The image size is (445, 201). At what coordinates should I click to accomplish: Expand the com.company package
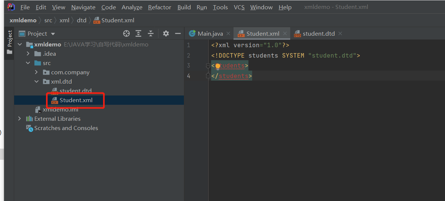[x=36, y=72]
